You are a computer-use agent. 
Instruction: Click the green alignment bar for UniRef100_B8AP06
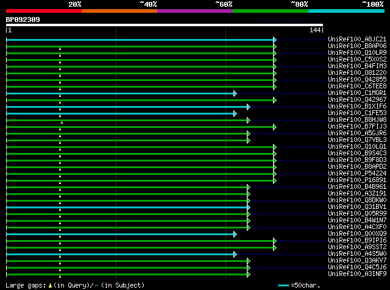140,46
